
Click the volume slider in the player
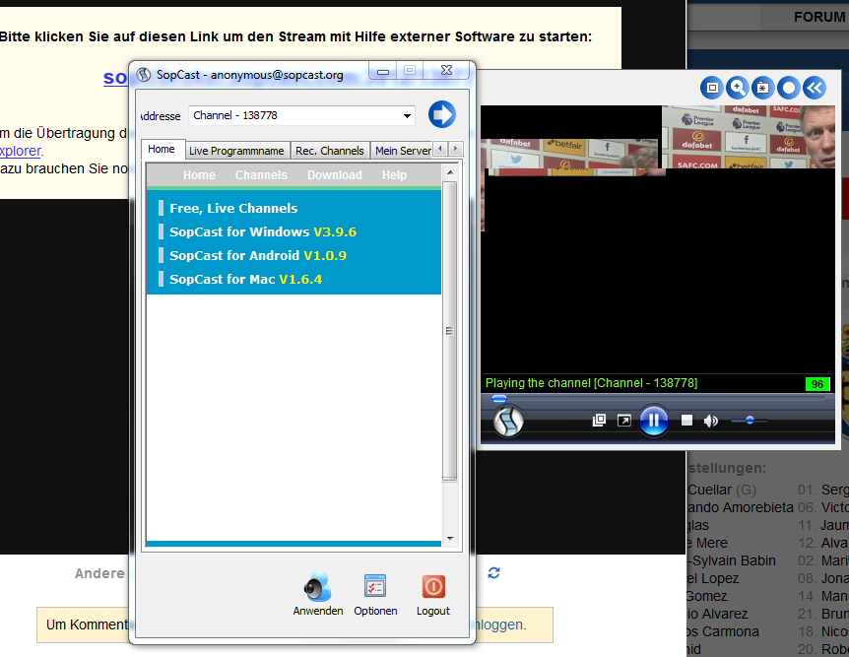pos(749,421)
